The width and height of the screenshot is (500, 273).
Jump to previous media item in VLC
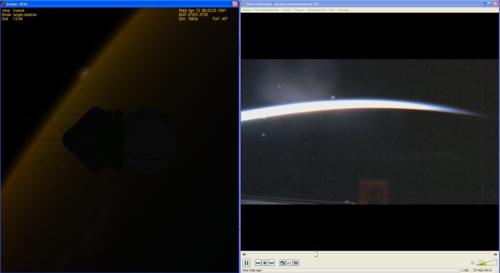coord(258,263)
